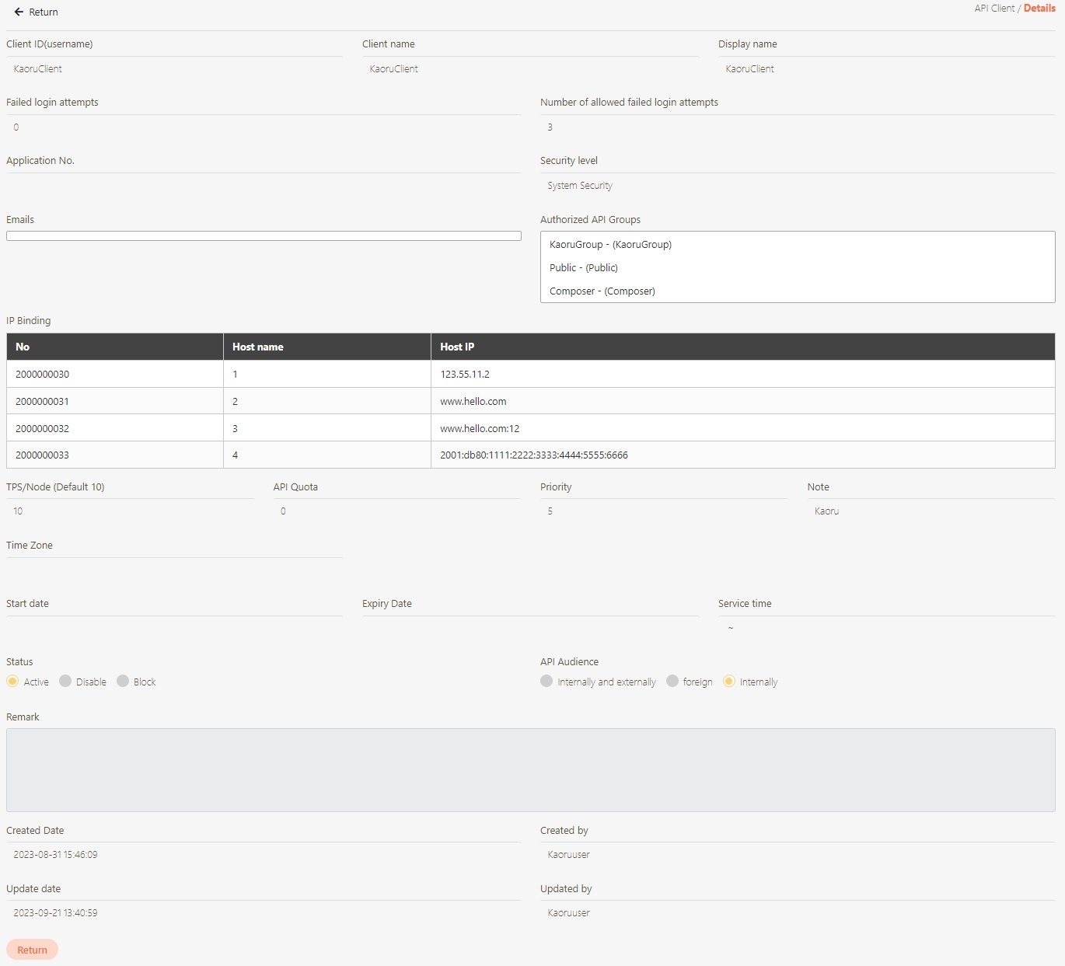Click the Host IP column header
The height and width of the screenshot is (966, 1065).
[x=457, y=347]
